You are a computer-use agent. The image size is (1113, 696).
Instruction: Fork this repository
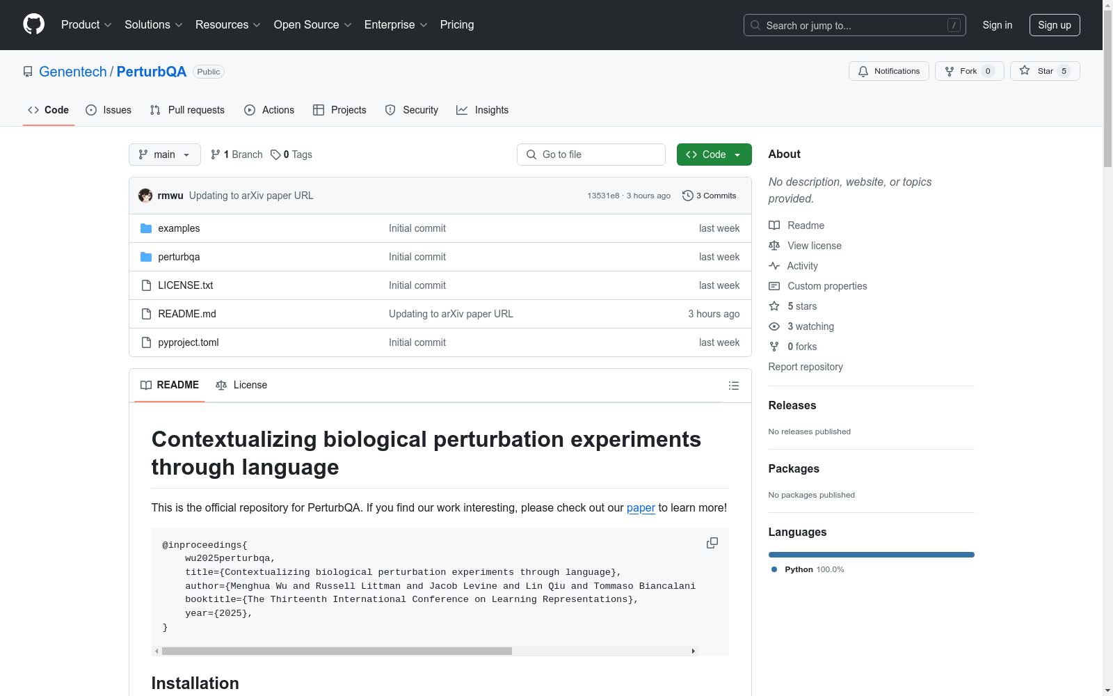[x=970, y=71]
